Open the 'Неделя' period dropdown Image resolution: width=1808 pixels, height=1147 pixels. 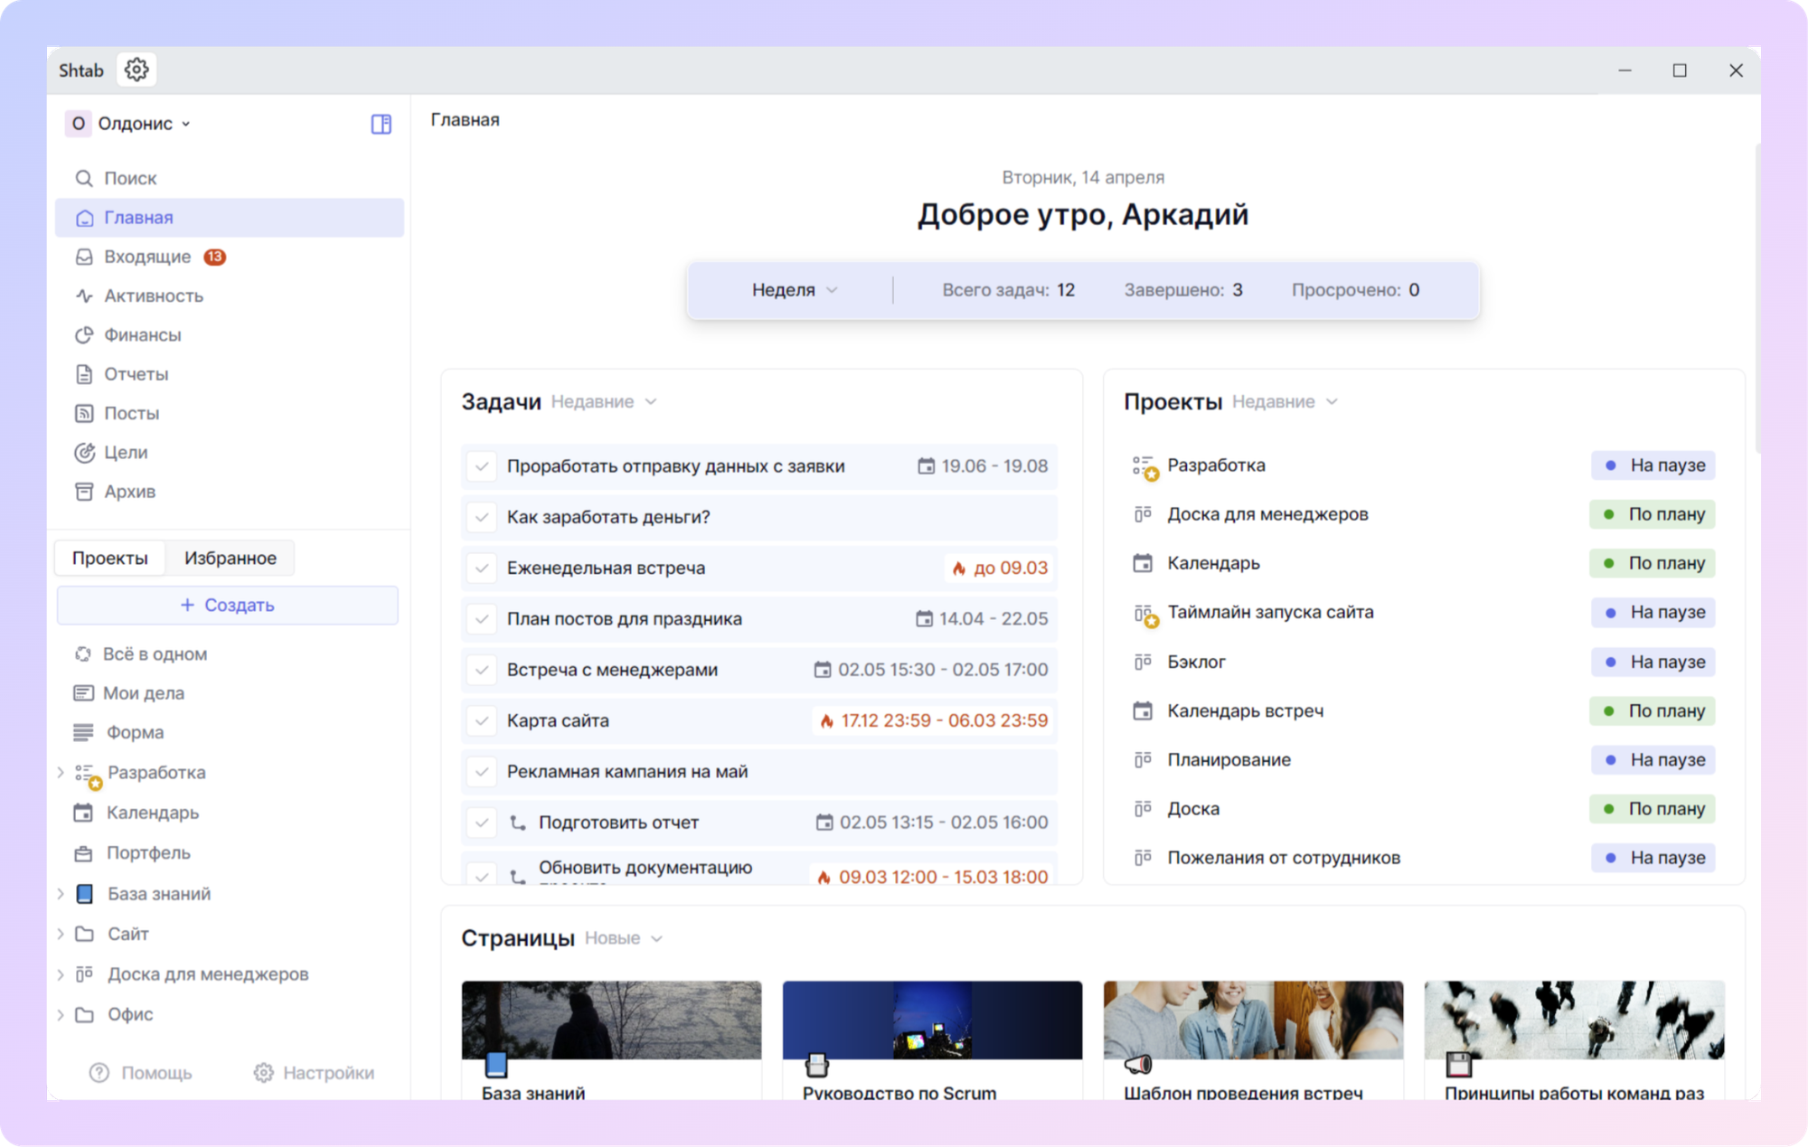[x=795, y=290]
